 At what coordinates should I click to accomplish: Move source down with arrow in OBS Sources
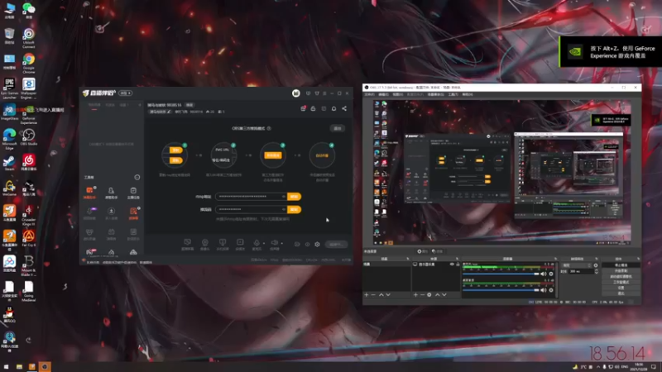pos(444,295)
